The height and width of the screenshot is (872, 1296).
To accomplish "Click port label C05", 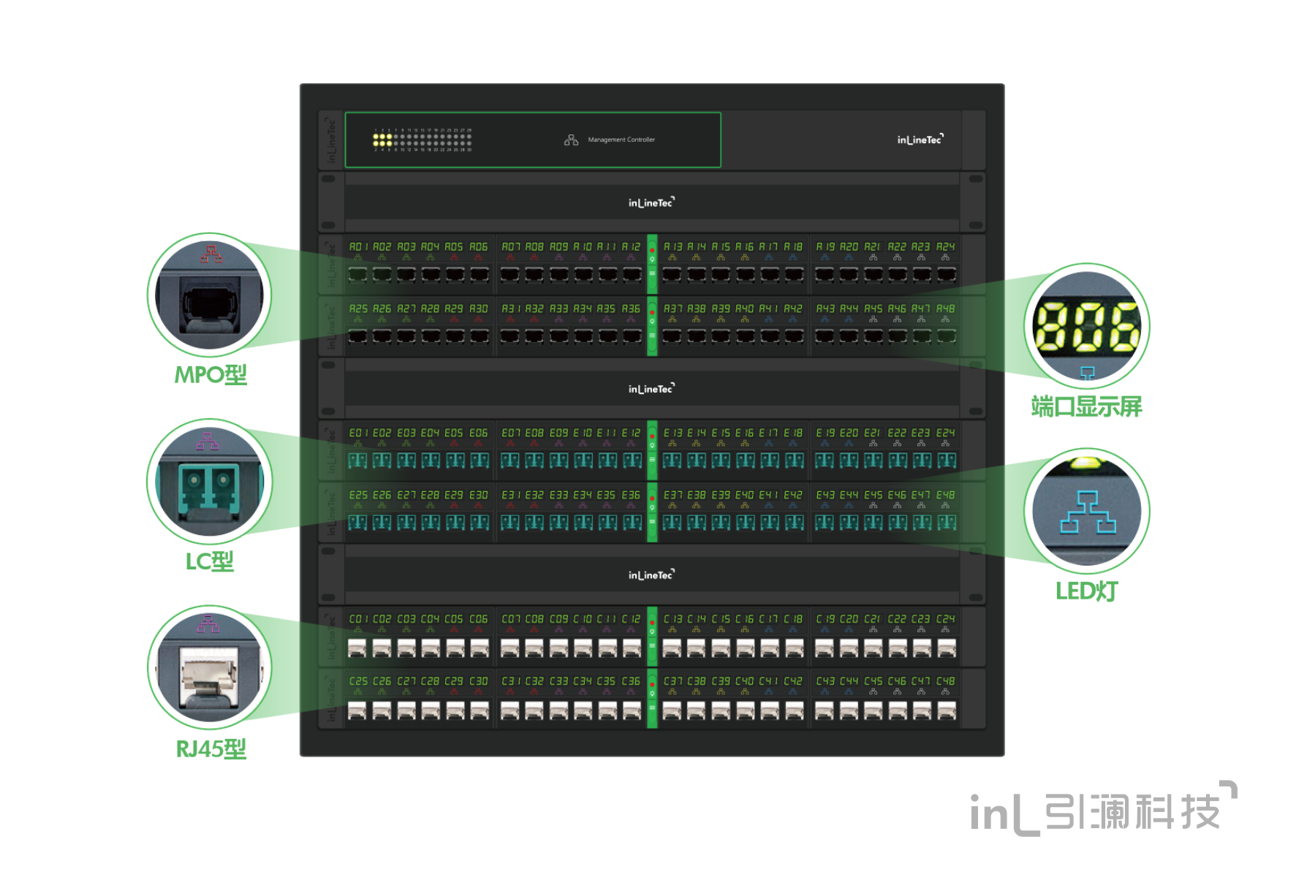I will [454, 619].
